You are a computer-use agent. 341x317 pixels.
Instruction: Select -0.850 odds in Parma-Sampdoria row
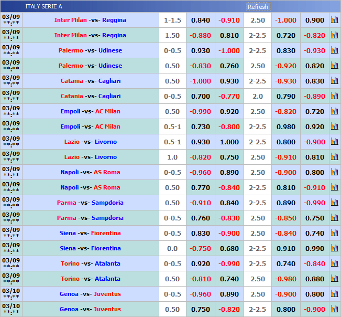[285, 218]
